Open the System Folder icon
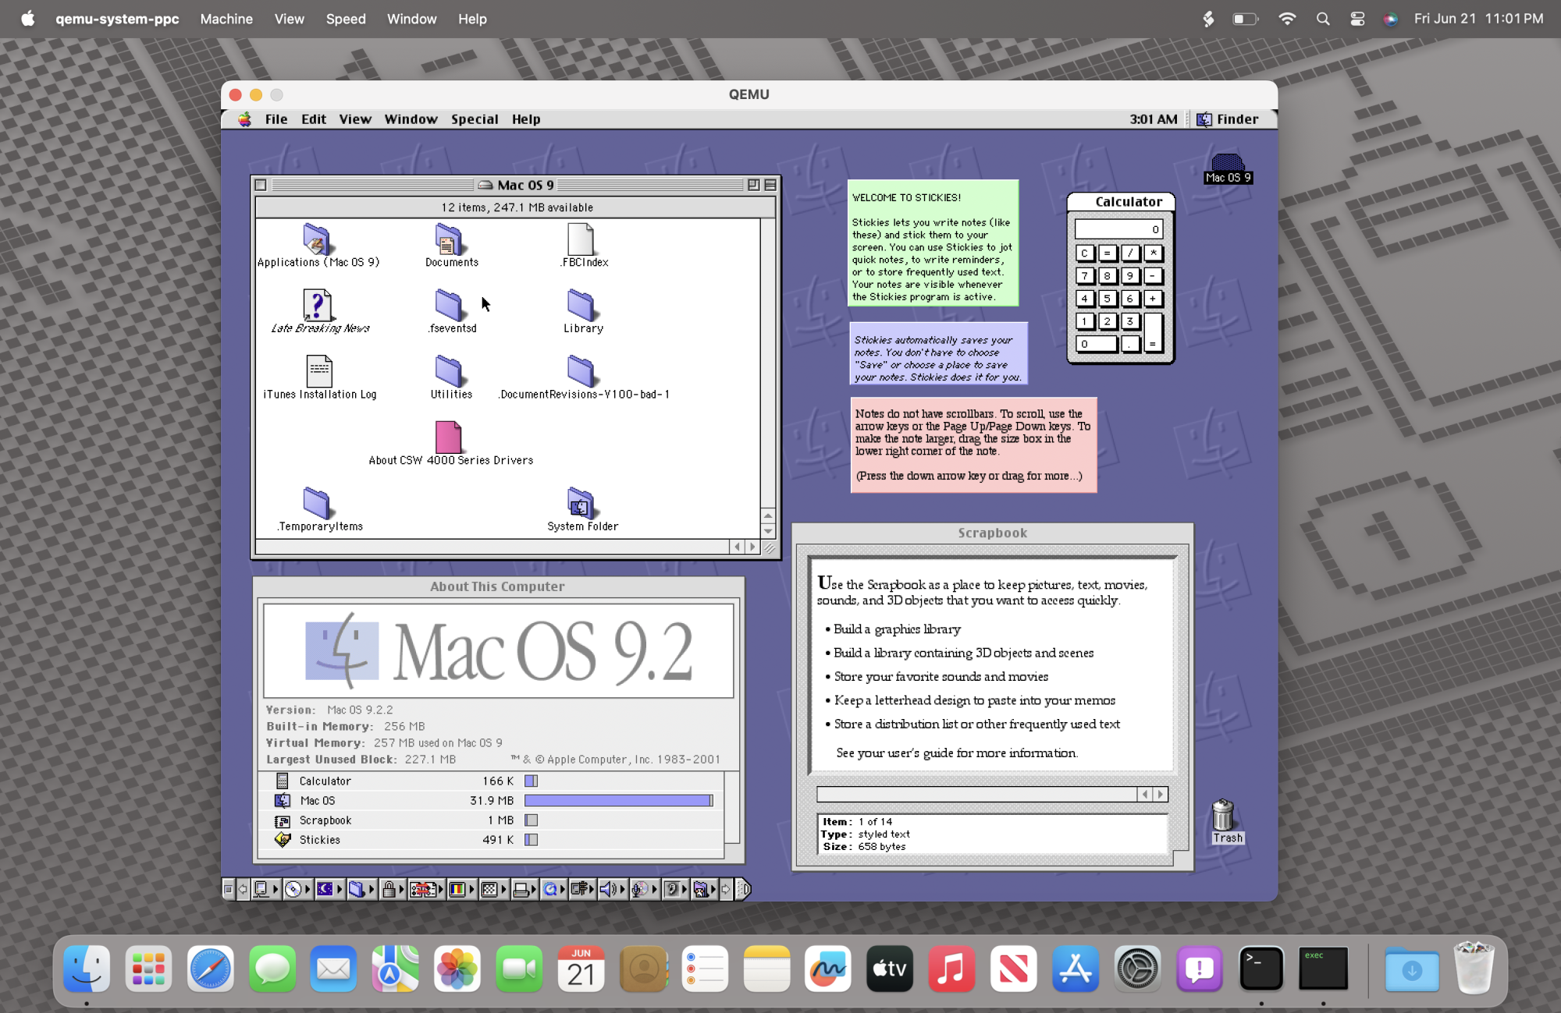This screenshot has width=1561, height=1013. pos(580,504)
